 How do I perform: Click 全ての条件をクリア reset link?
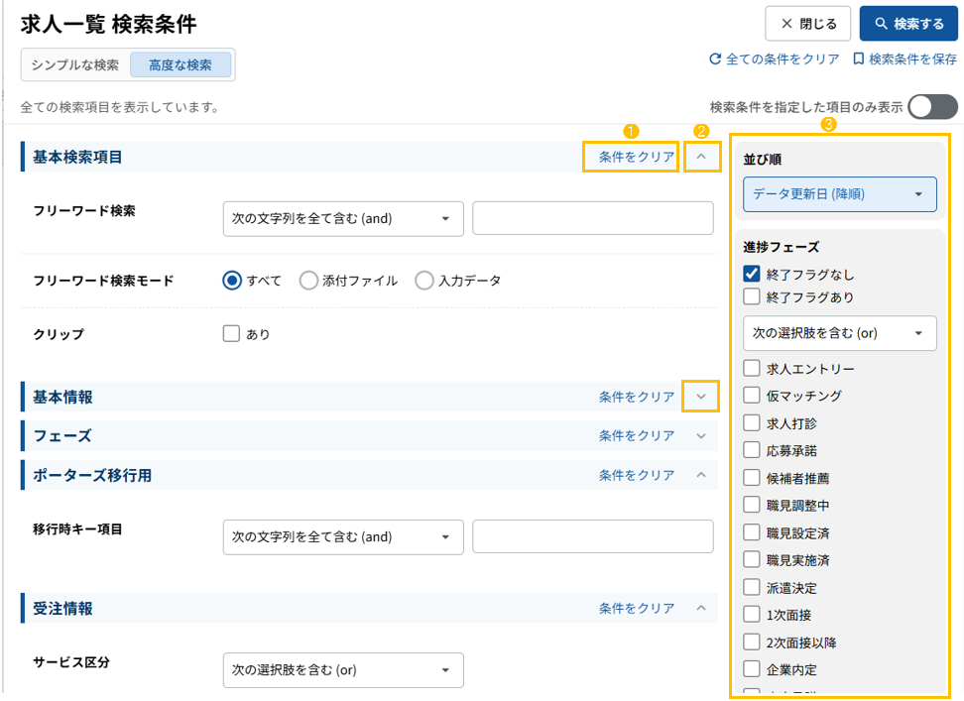(775, 59)
